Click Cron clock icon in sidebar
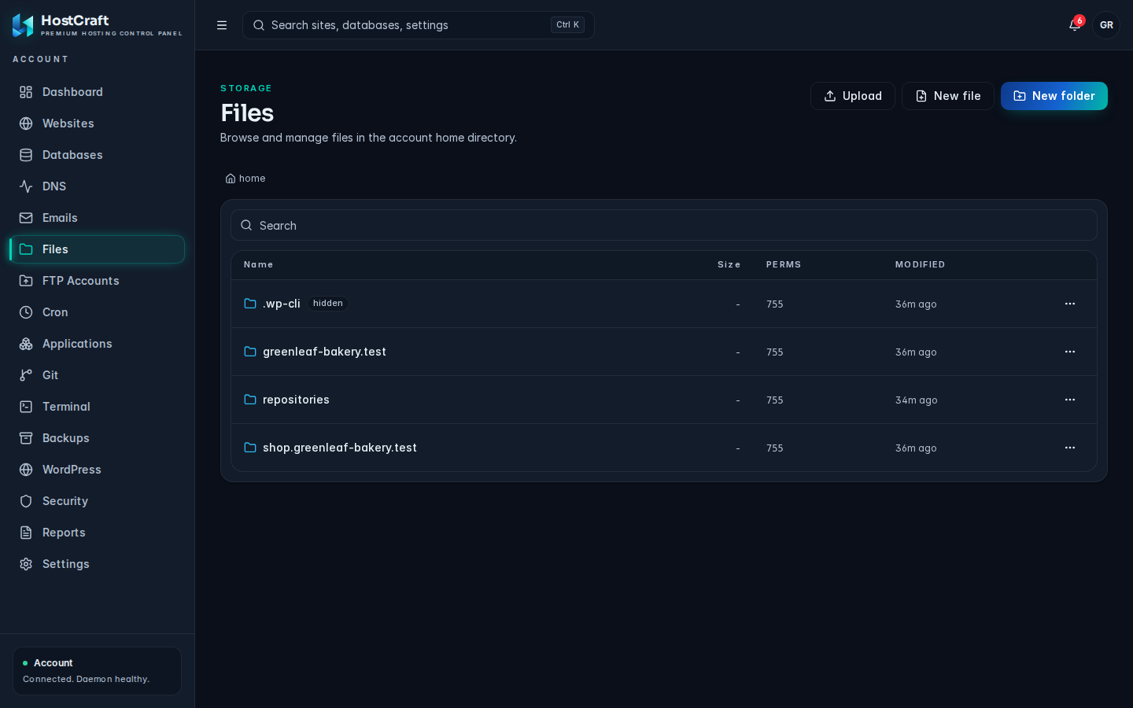Screen dimensions: 1133x708 26,312
